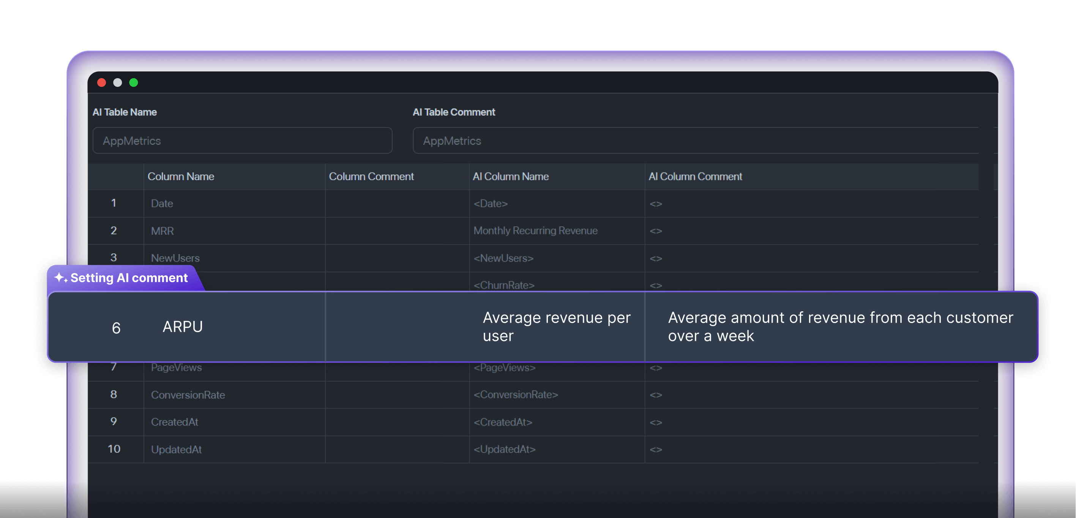Click the AI Table Name input field
Viewport: 1076px width, 518px height.
coord(242,141)
